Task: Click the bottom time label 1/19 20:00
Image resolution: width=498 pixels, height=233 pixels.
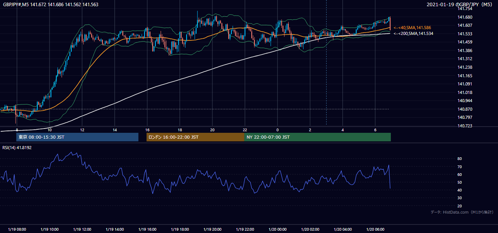Action: click(x=212, y=230)
